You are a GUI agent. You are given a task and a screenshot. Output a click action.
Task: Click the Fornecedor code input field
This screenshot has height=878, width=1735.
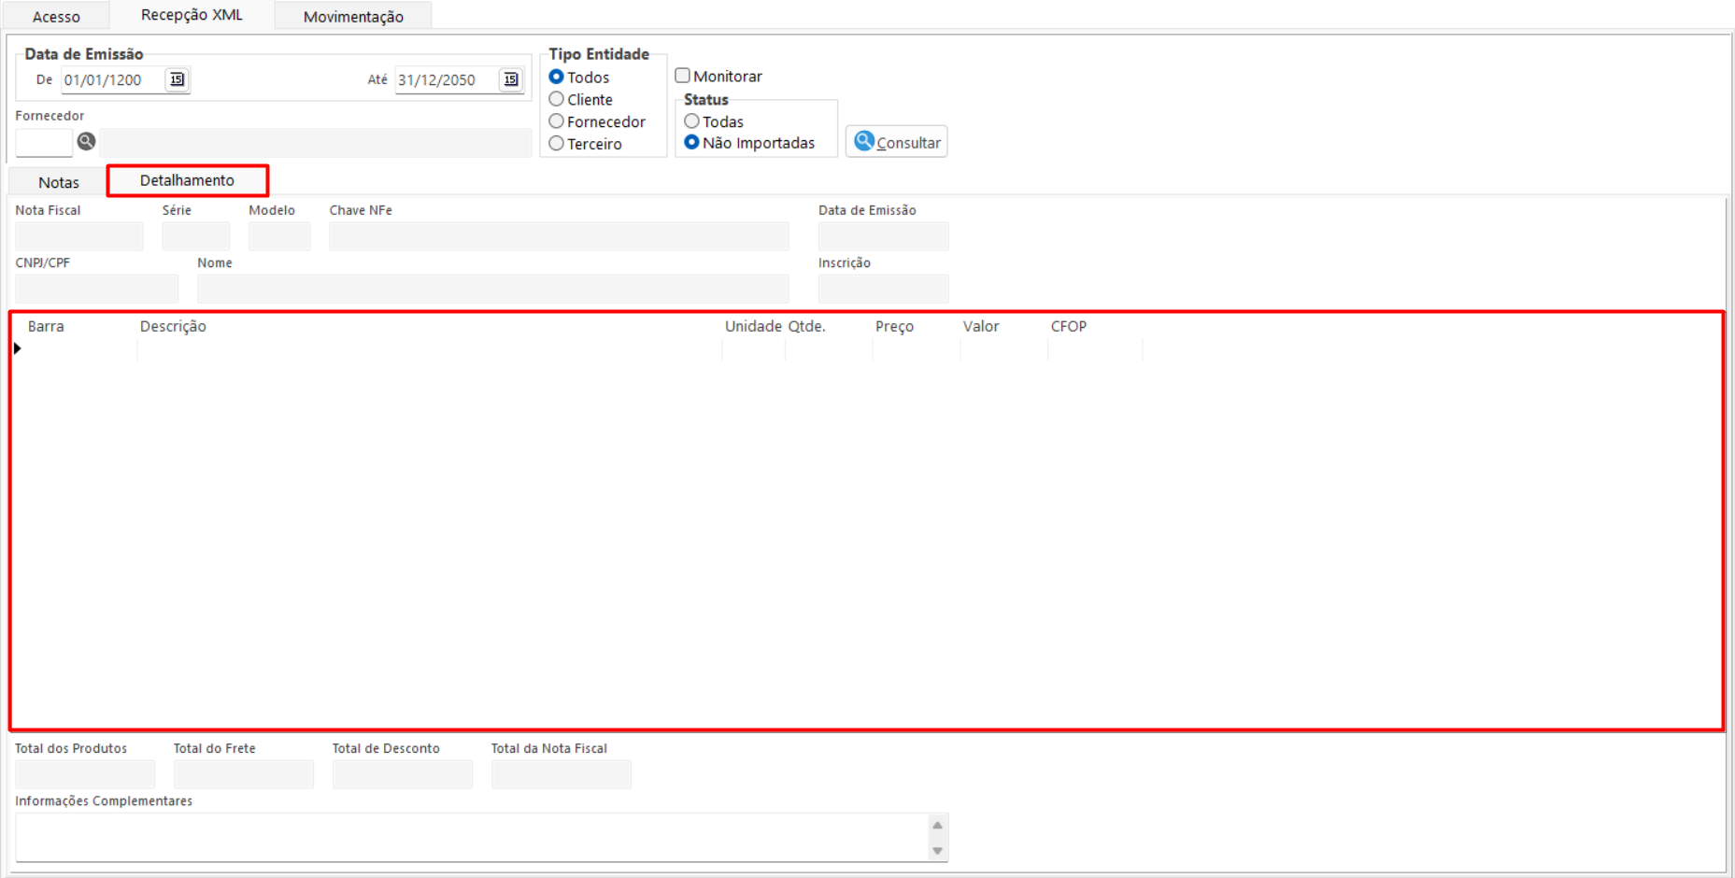pyautogui.click(x=44, y=143)
